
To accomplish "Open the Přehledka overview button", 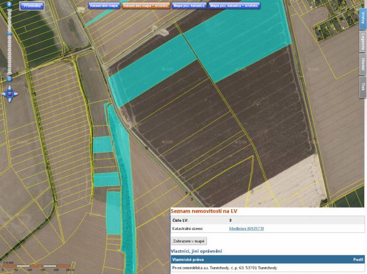I will [32, 6].
